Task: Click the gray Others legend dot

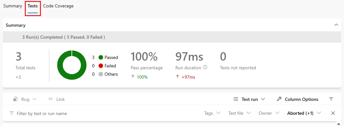Action: pos(101,74)
